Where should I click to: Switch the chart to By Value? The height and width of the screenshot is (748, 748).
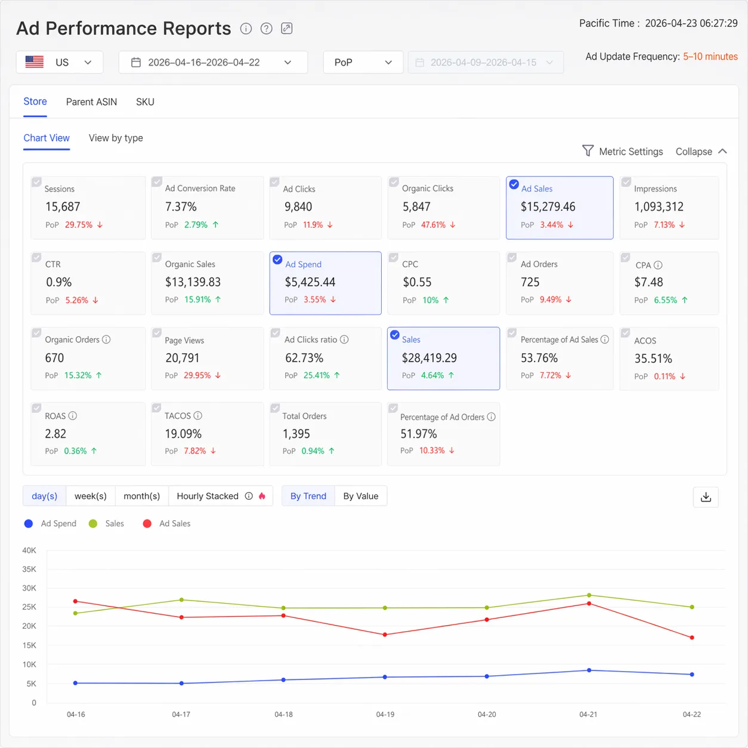360,496
